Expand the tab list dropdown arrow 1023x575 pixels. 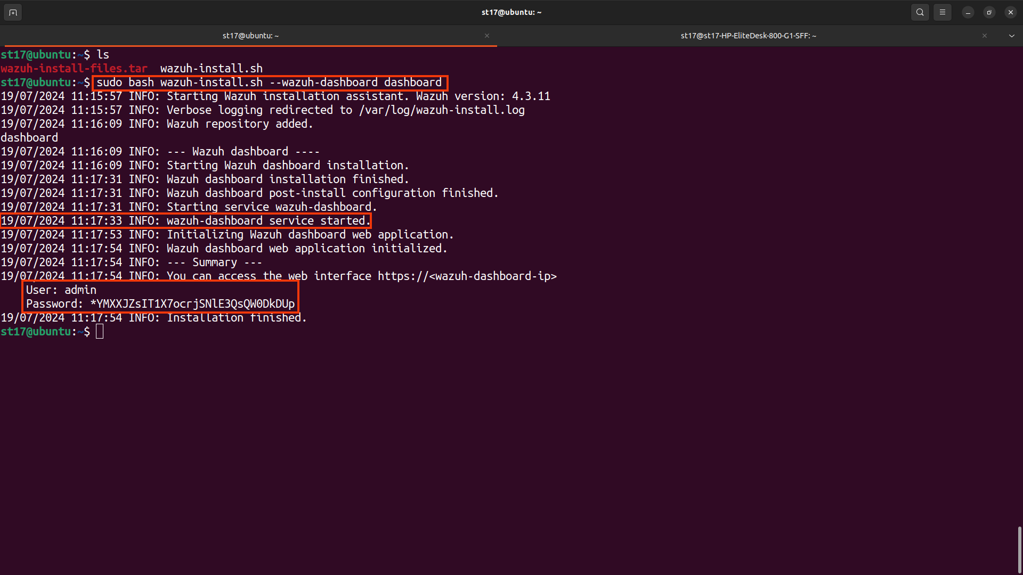pyautogui.click(x=1012, y=36)
